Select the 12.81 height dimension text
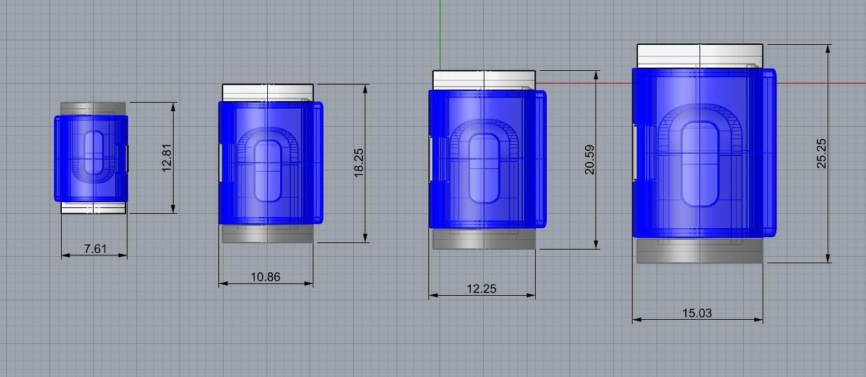Image resolution: width=866 pixels, height=377 pixels. click(x=168, y=158)
